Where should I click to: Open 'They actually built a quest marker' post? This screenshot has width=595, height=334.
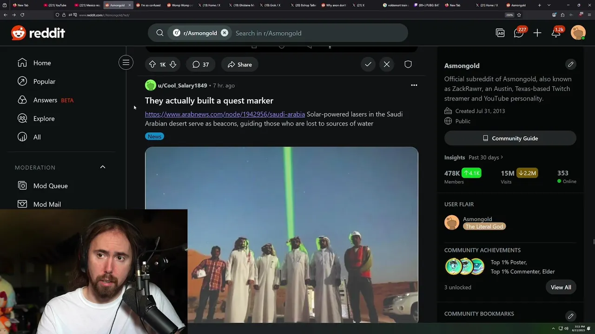209,101
